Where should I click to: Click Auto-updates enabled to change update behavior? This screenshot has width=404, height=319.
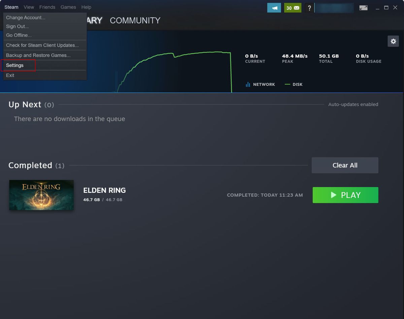point(353,104)
